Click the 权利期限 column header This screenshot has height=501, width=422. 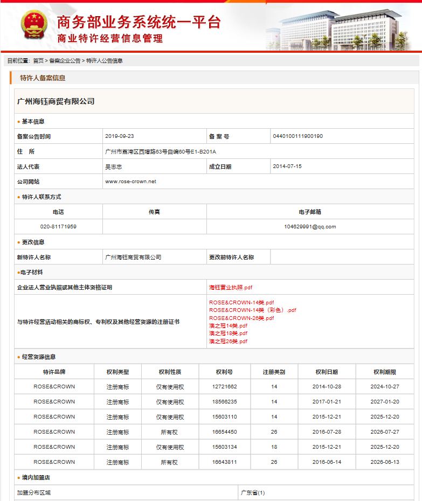click(385, 372)
